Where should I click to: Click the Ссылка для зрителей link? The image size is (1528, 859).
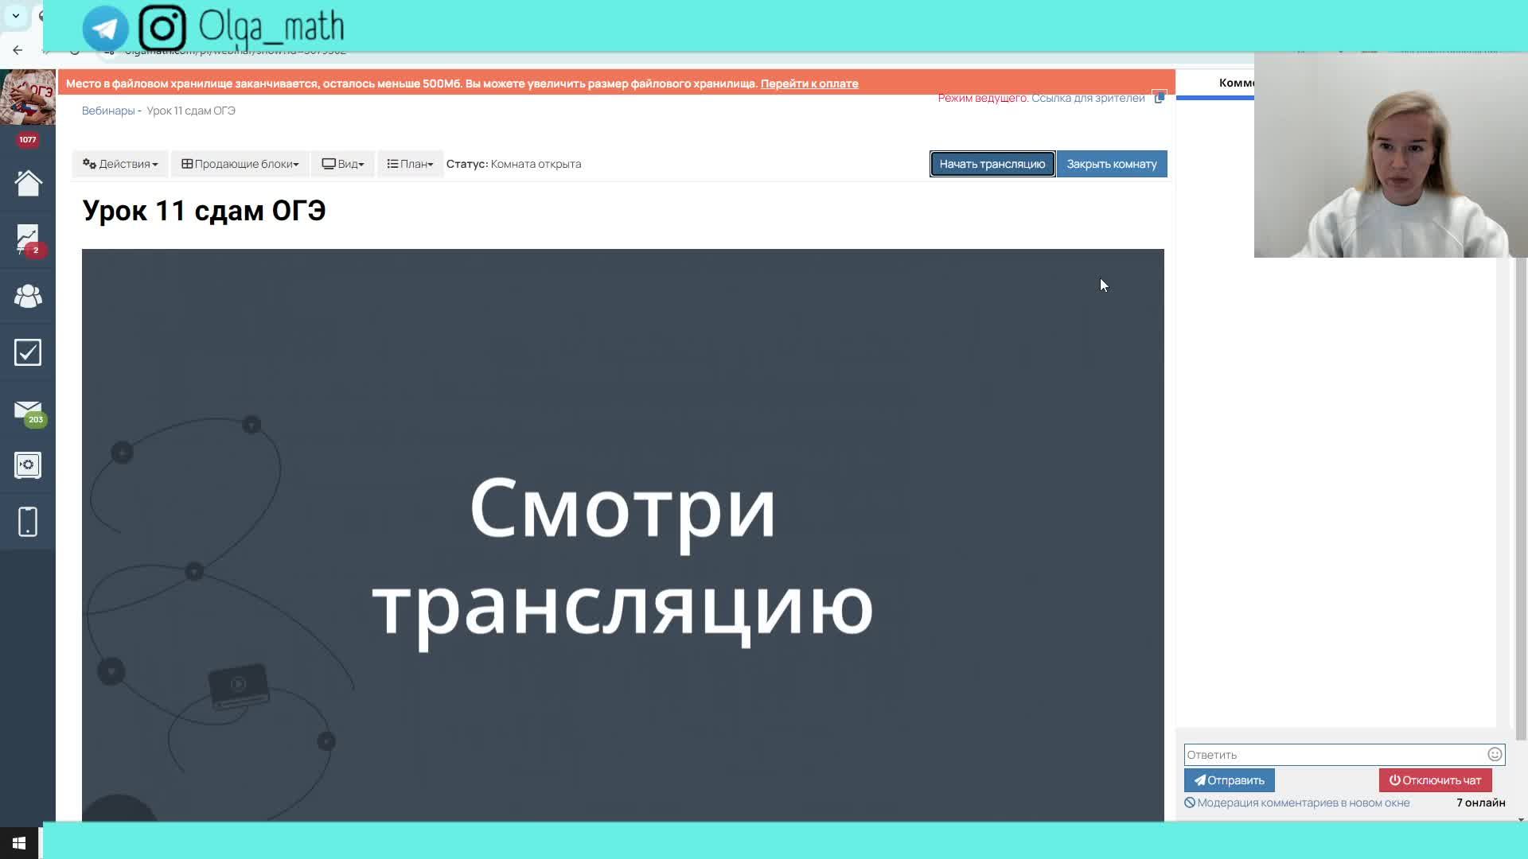[x=1088, y=98]
